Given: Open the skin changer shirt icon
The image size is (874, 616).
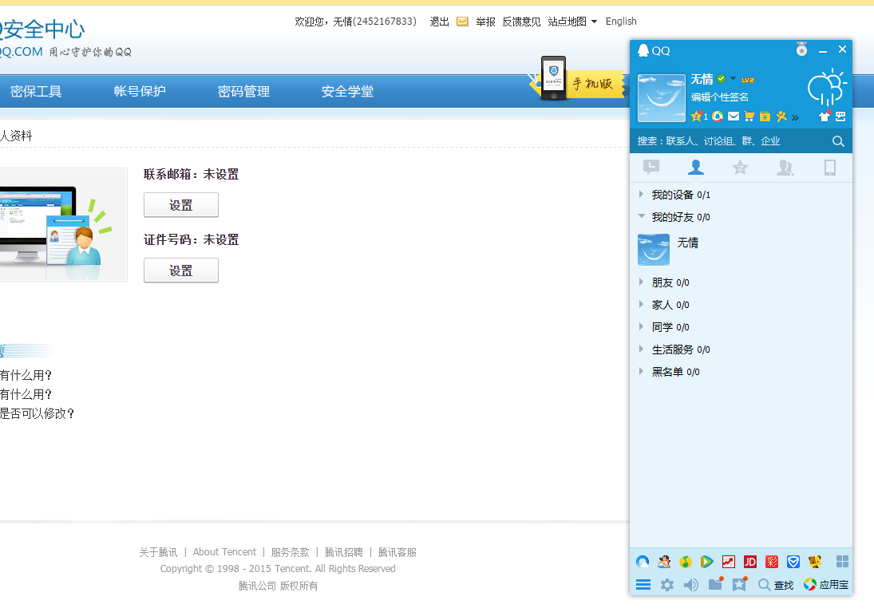Looking at the screenshot, I should 825,116.
